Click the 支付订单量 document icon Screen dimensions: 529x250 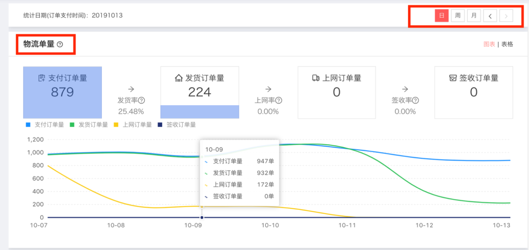(42, 78)
